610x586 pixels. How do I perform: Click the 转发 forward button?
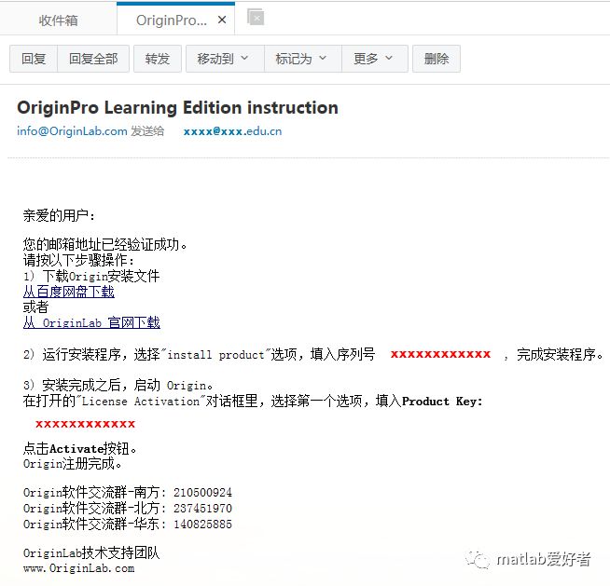coord(158,59)
